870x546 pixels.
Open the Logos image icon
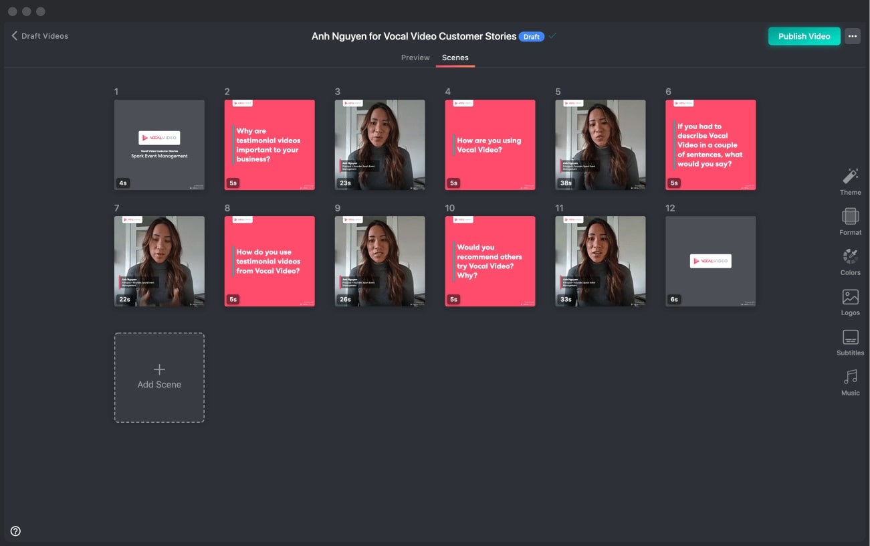[850, 296]
